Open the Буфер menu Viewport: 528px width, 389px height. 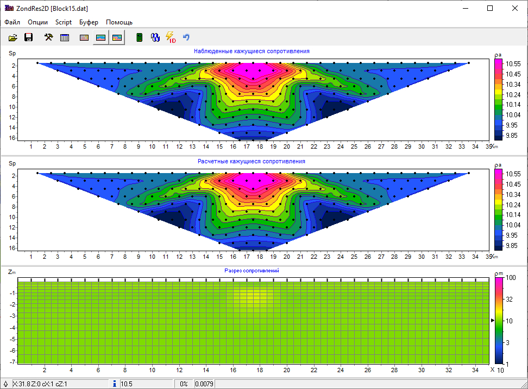pos(89,22)
